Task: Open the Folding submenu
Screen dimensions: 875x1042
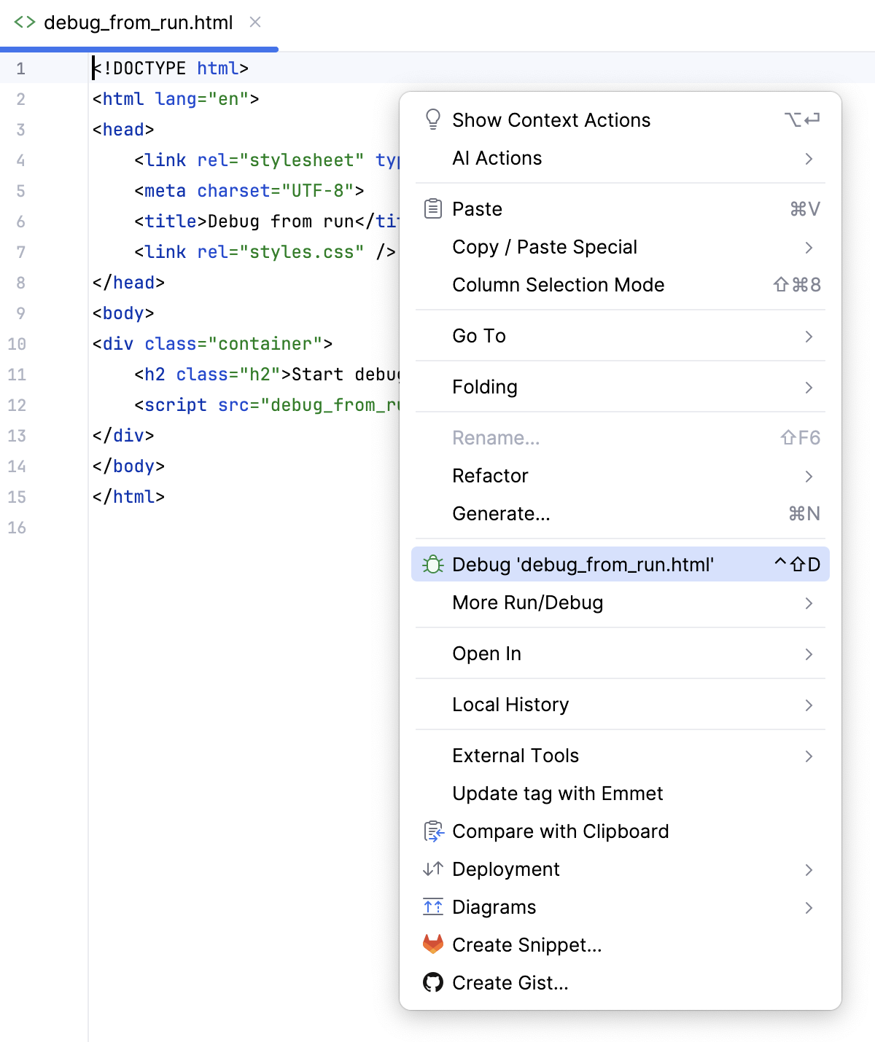Action: pos(485,387)
